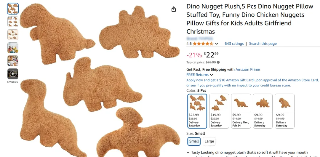Select the T-rex single plush option
This screenshot has width=320, height=157.
[x=284, y=111]
